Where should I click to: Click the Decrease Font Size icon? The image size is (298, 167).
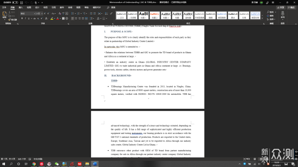pyautogui.click(x=48, y=14)
